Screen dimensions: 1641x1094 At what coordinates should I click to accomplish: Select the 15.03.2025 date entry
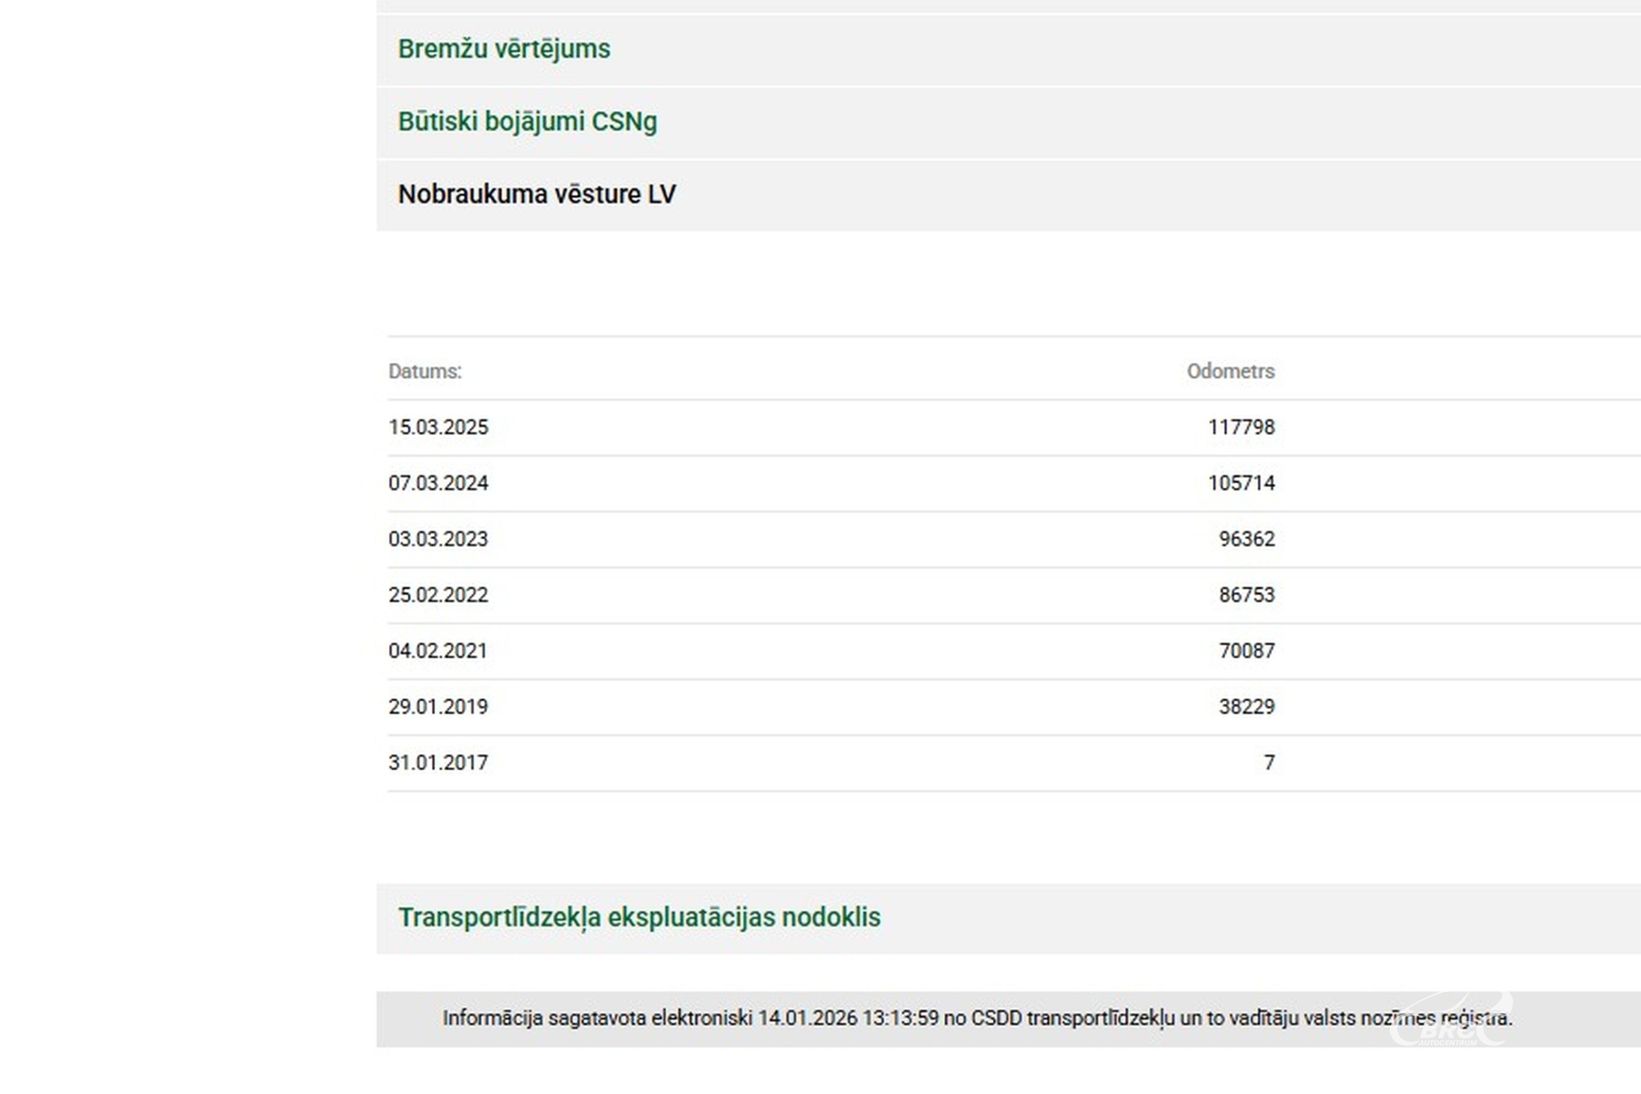pyautogui.click(x=438, y=427)
